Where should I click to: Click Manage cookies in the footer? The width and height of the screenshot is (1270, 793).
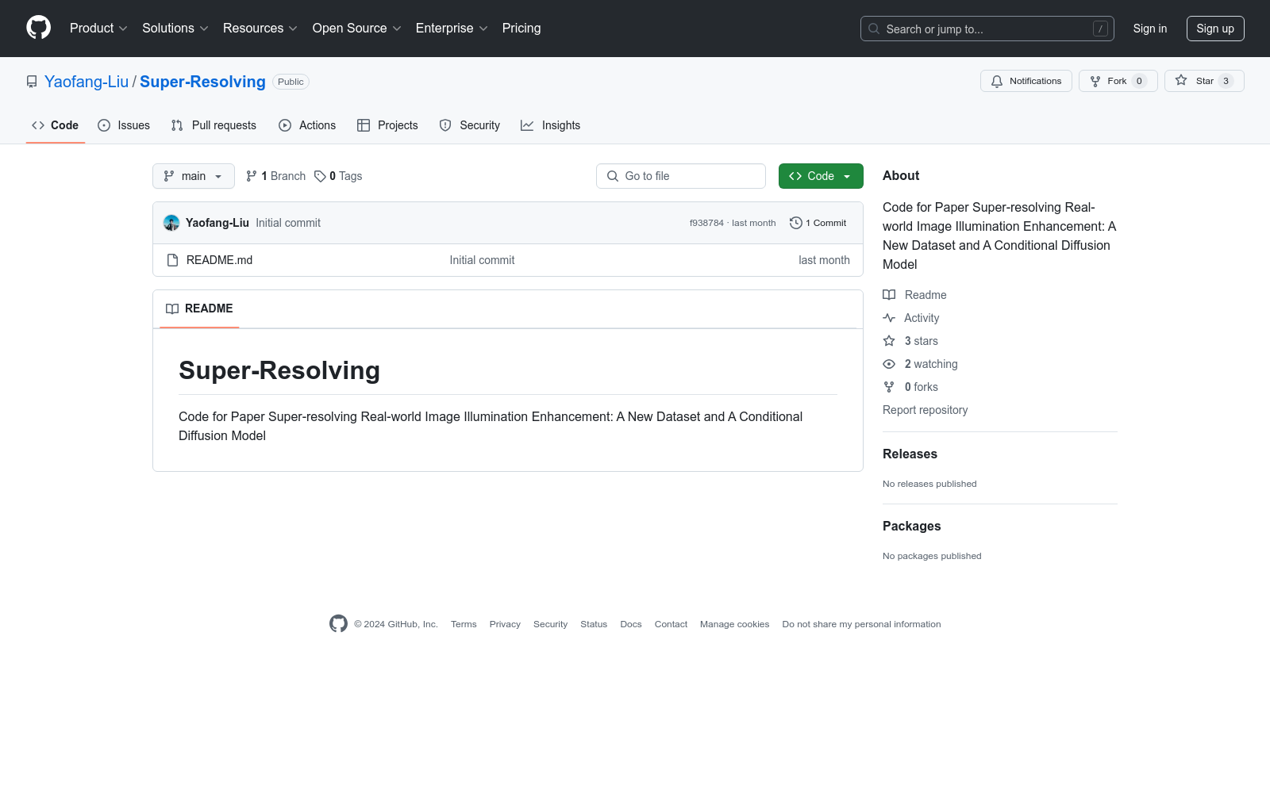(735, 624)
